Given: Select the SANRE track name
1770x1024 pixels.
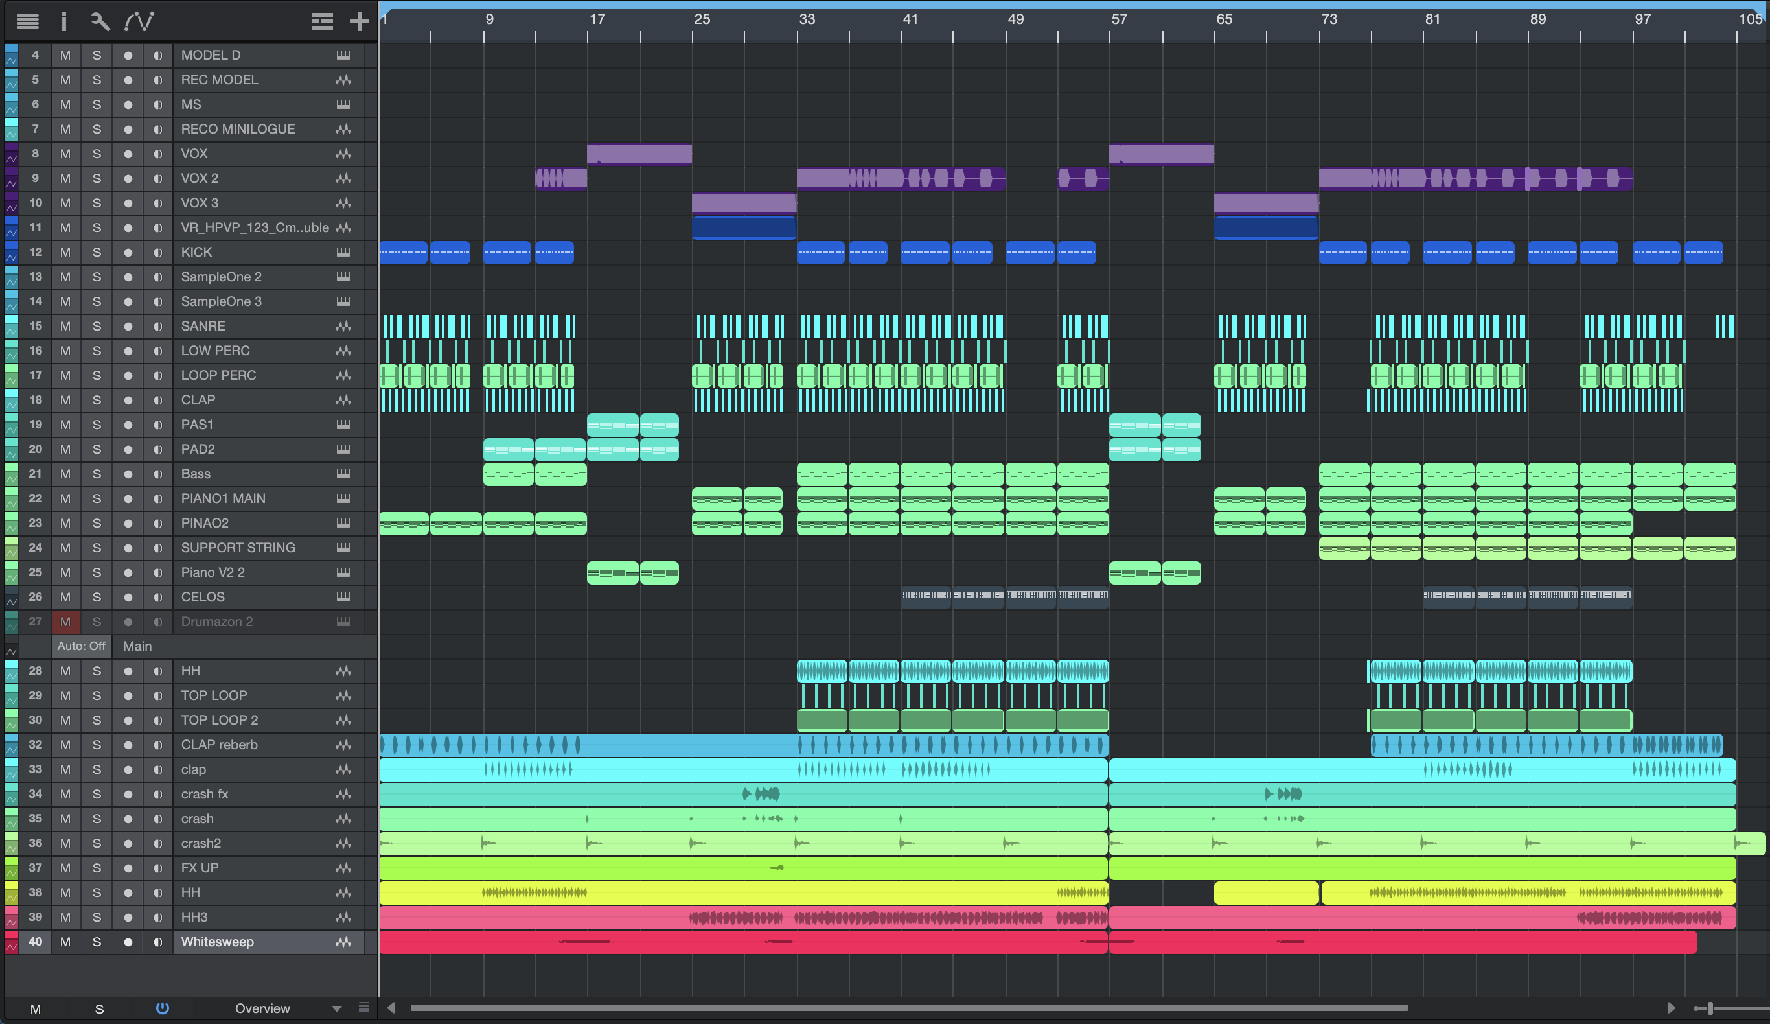Looking at the screenshot, I should tap(203, 326).
